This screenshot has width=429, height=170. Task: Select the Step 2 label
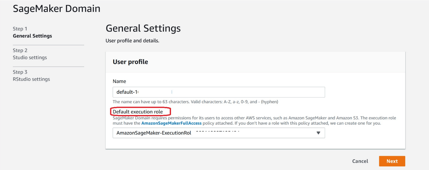[20, 50]
